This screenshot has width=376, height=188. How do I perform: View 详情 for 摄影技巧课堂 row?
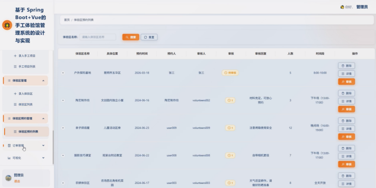coord(346,156)
